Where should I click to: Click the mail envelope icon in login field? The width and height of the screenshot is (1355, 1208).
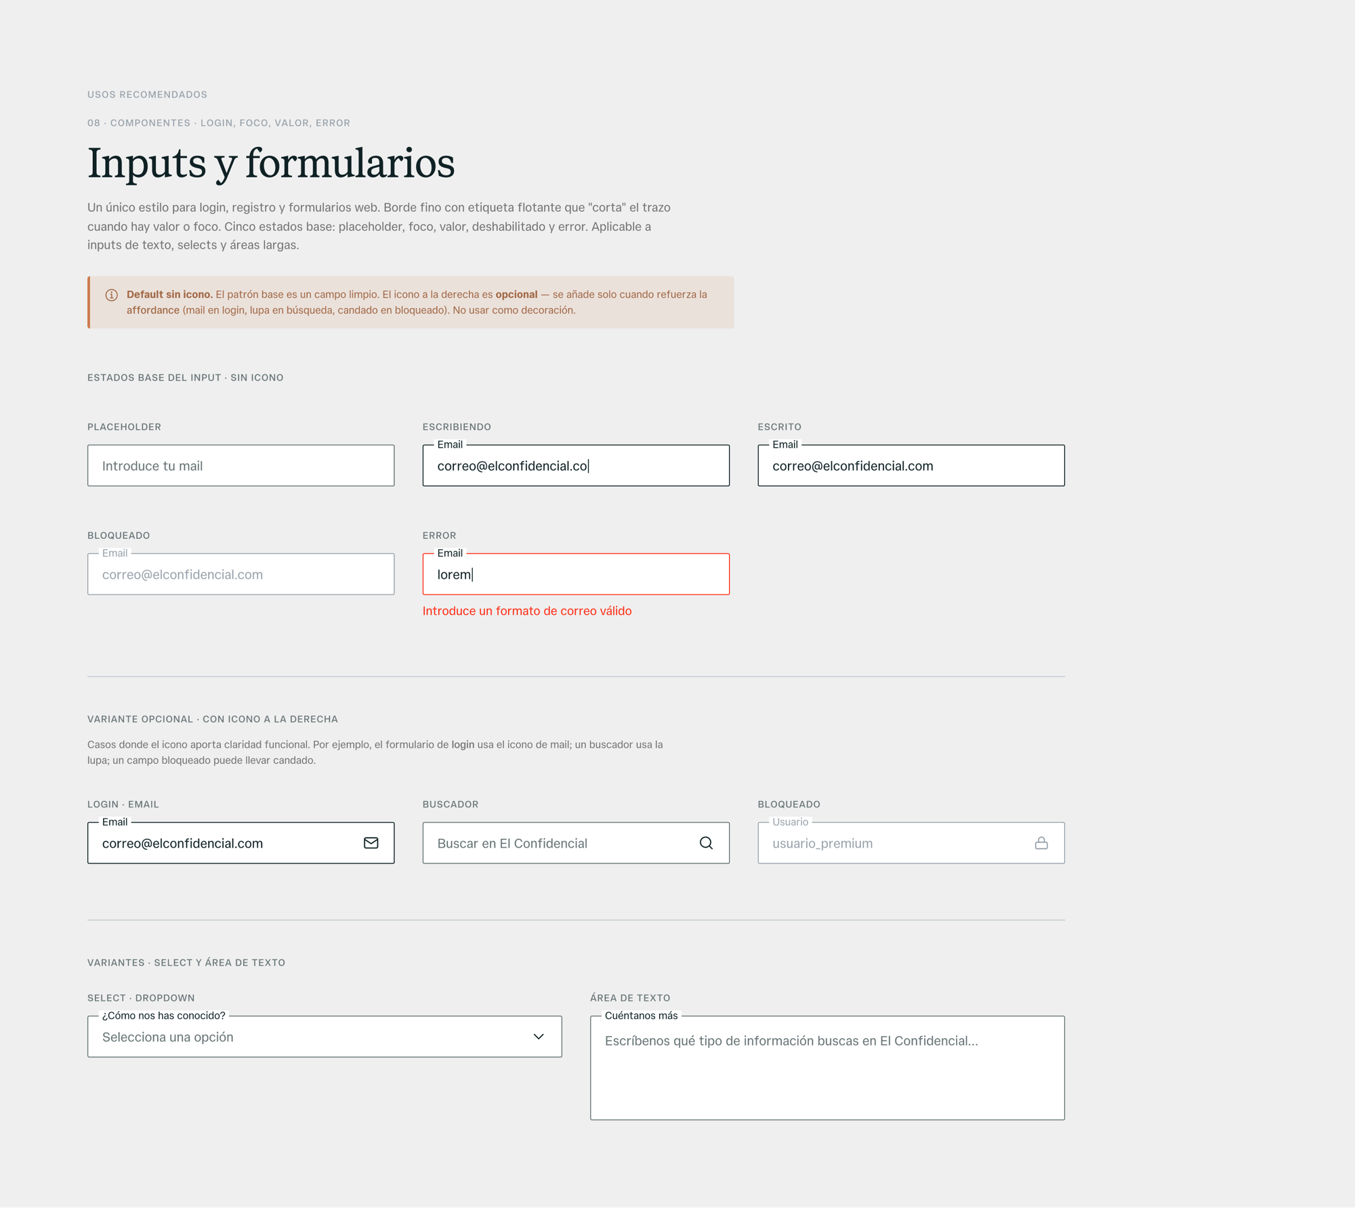pos(371,843)
